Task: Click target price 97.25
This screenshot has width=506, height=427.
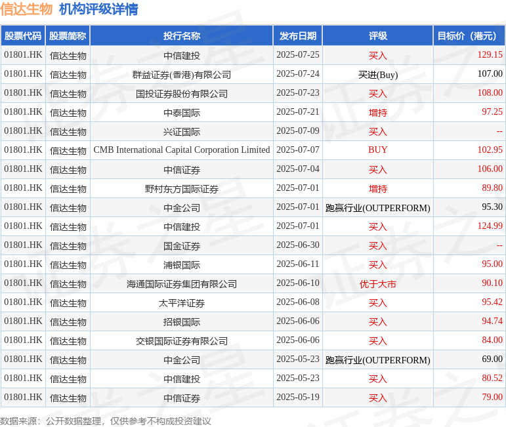Action: [x=492, y=112]
